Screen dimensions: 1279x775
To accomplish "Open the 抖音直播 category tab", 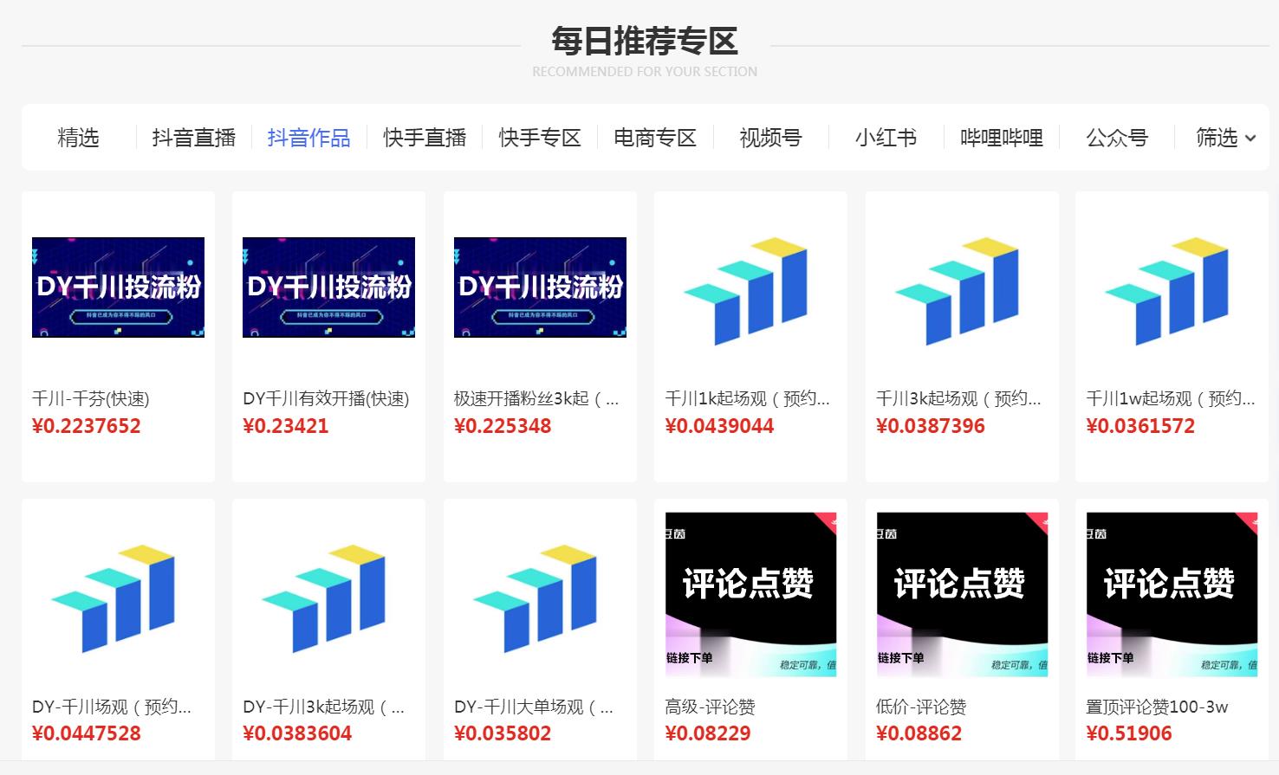I will (192, 137).
